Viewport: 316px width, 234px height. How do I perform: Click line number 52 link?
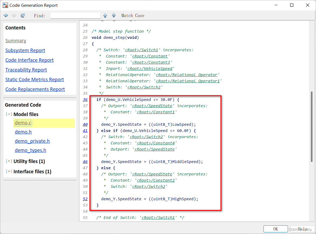pos(85,199)
